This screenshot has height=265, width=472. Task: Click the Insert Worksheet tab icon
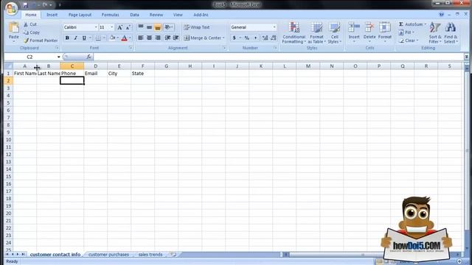point(173,255)
